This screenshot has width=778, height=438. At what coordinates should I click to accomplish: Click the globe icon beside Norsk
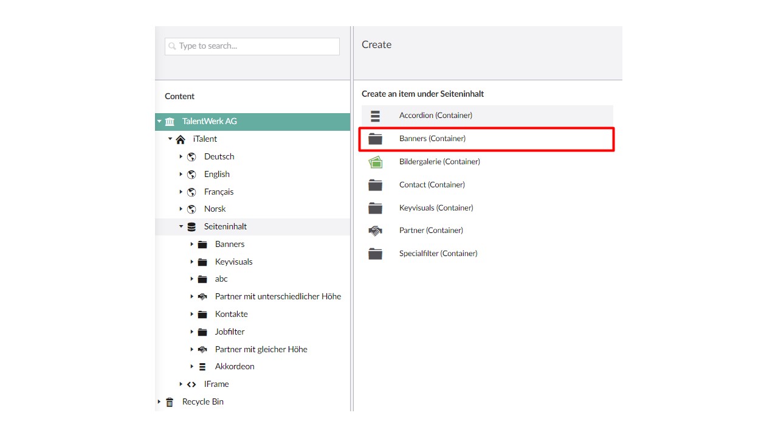pos(191,209)
